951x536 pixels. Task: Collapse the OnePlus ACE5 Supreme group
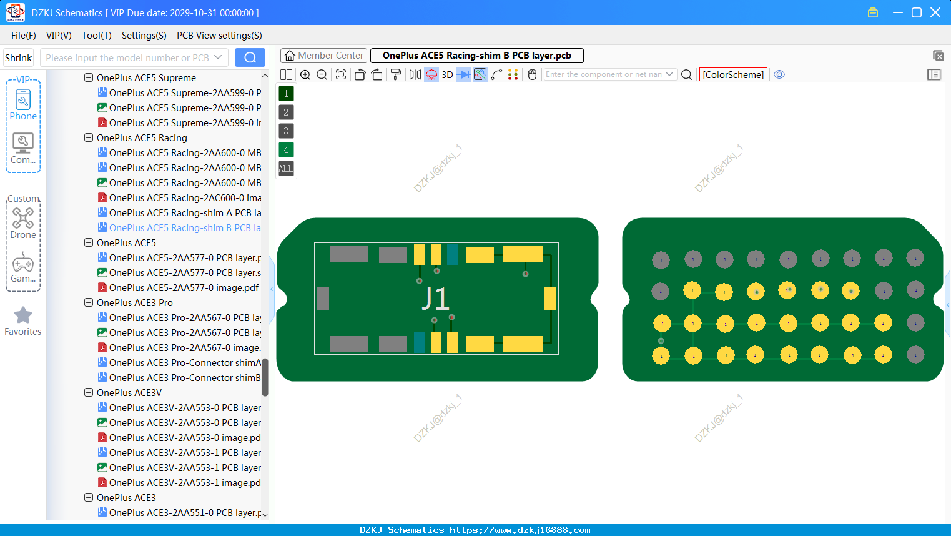click(x=89, y=77)
